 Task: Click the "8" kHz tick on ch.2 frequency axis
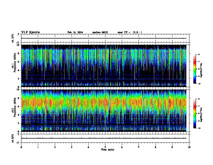point(19,98)
